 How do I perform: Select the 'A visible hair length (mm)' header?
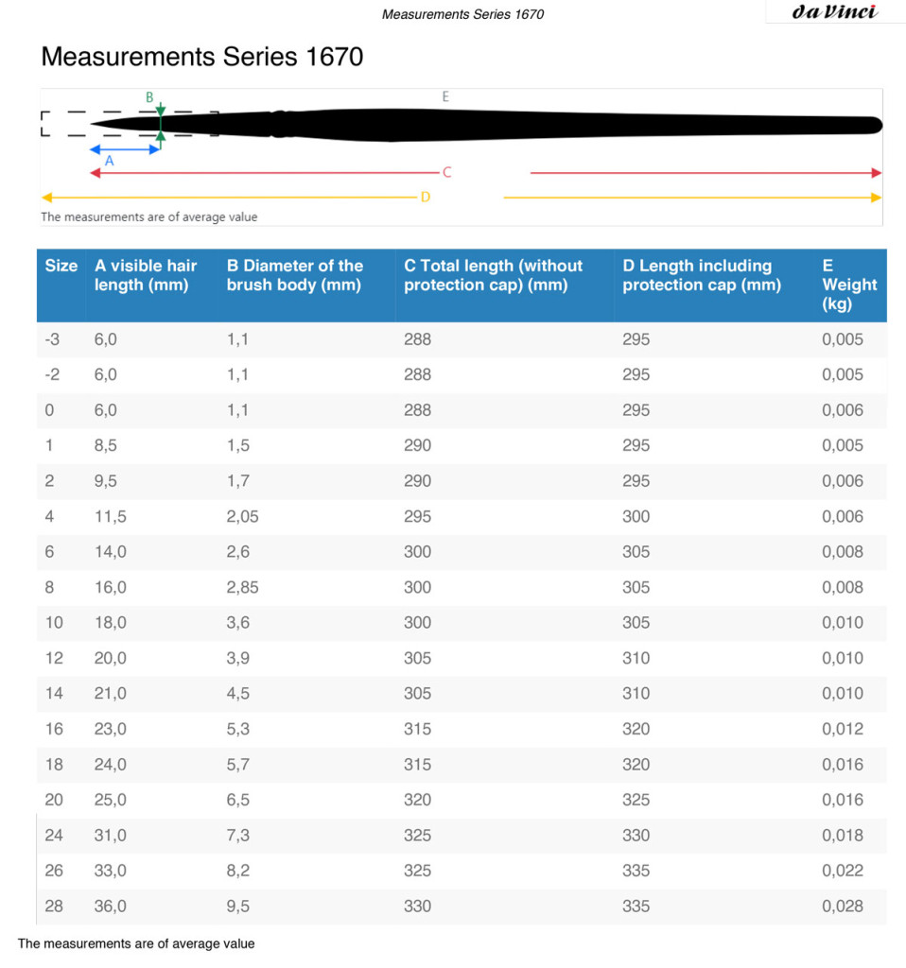point(146,275)
